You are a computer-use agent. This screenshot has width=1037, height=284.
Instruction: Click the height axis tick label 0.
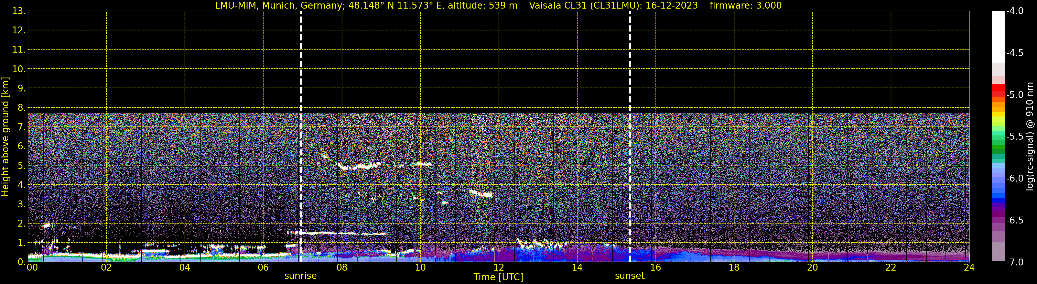(x=22, y=262)
